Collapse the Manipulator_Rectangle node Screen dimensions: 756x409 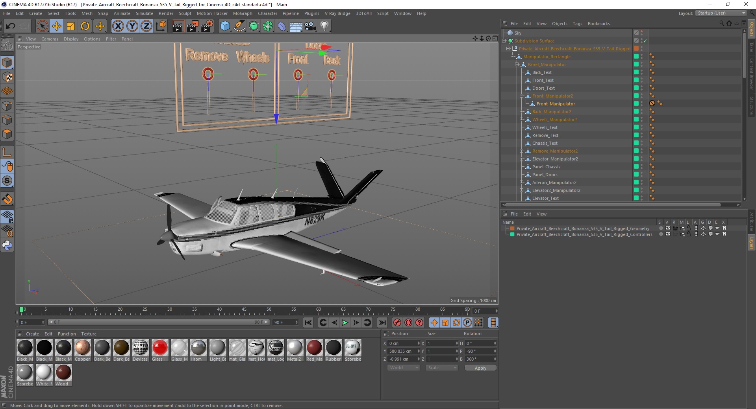(513, 57)
